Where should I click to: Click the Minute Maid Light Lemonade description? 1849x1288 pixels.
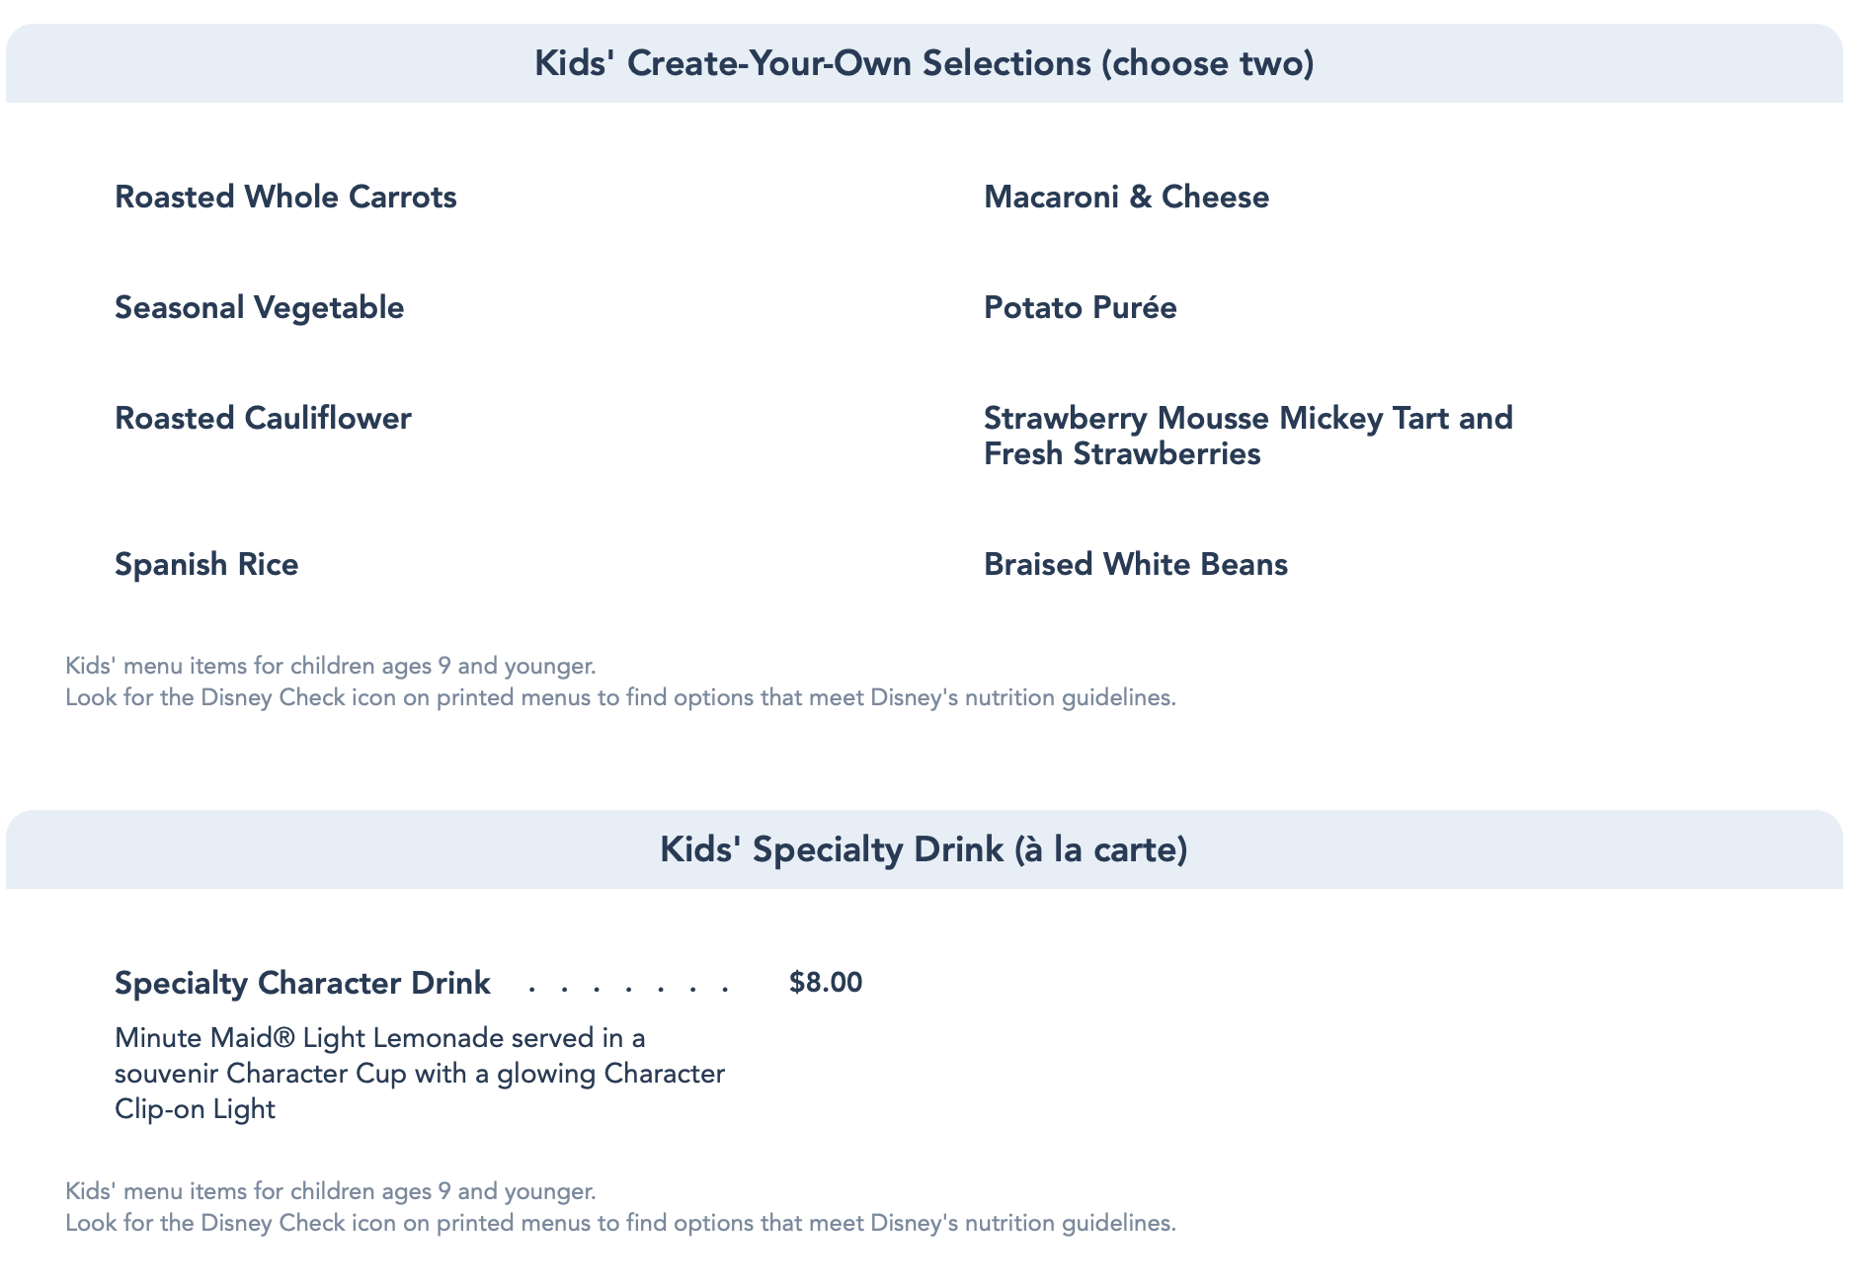click(x=420, y=1074)
